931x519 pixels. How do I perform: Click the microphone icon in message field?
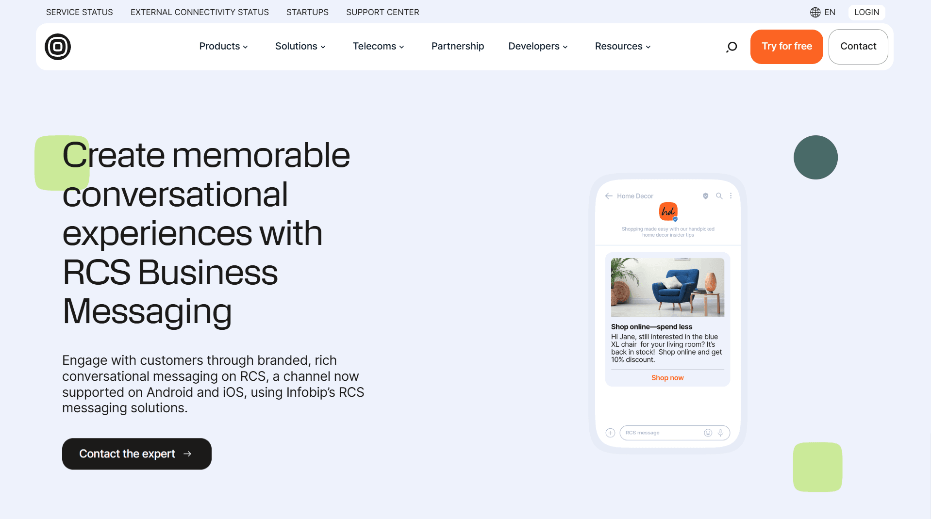pos(720,433)
